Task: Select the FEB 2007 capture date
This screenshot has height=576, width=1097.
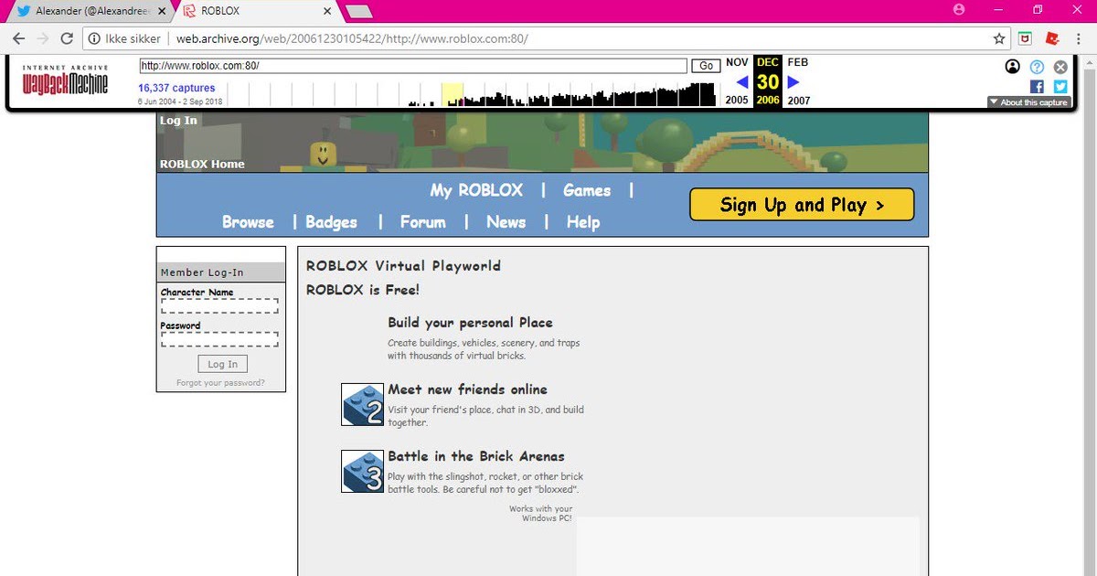Action: point(798,81)
